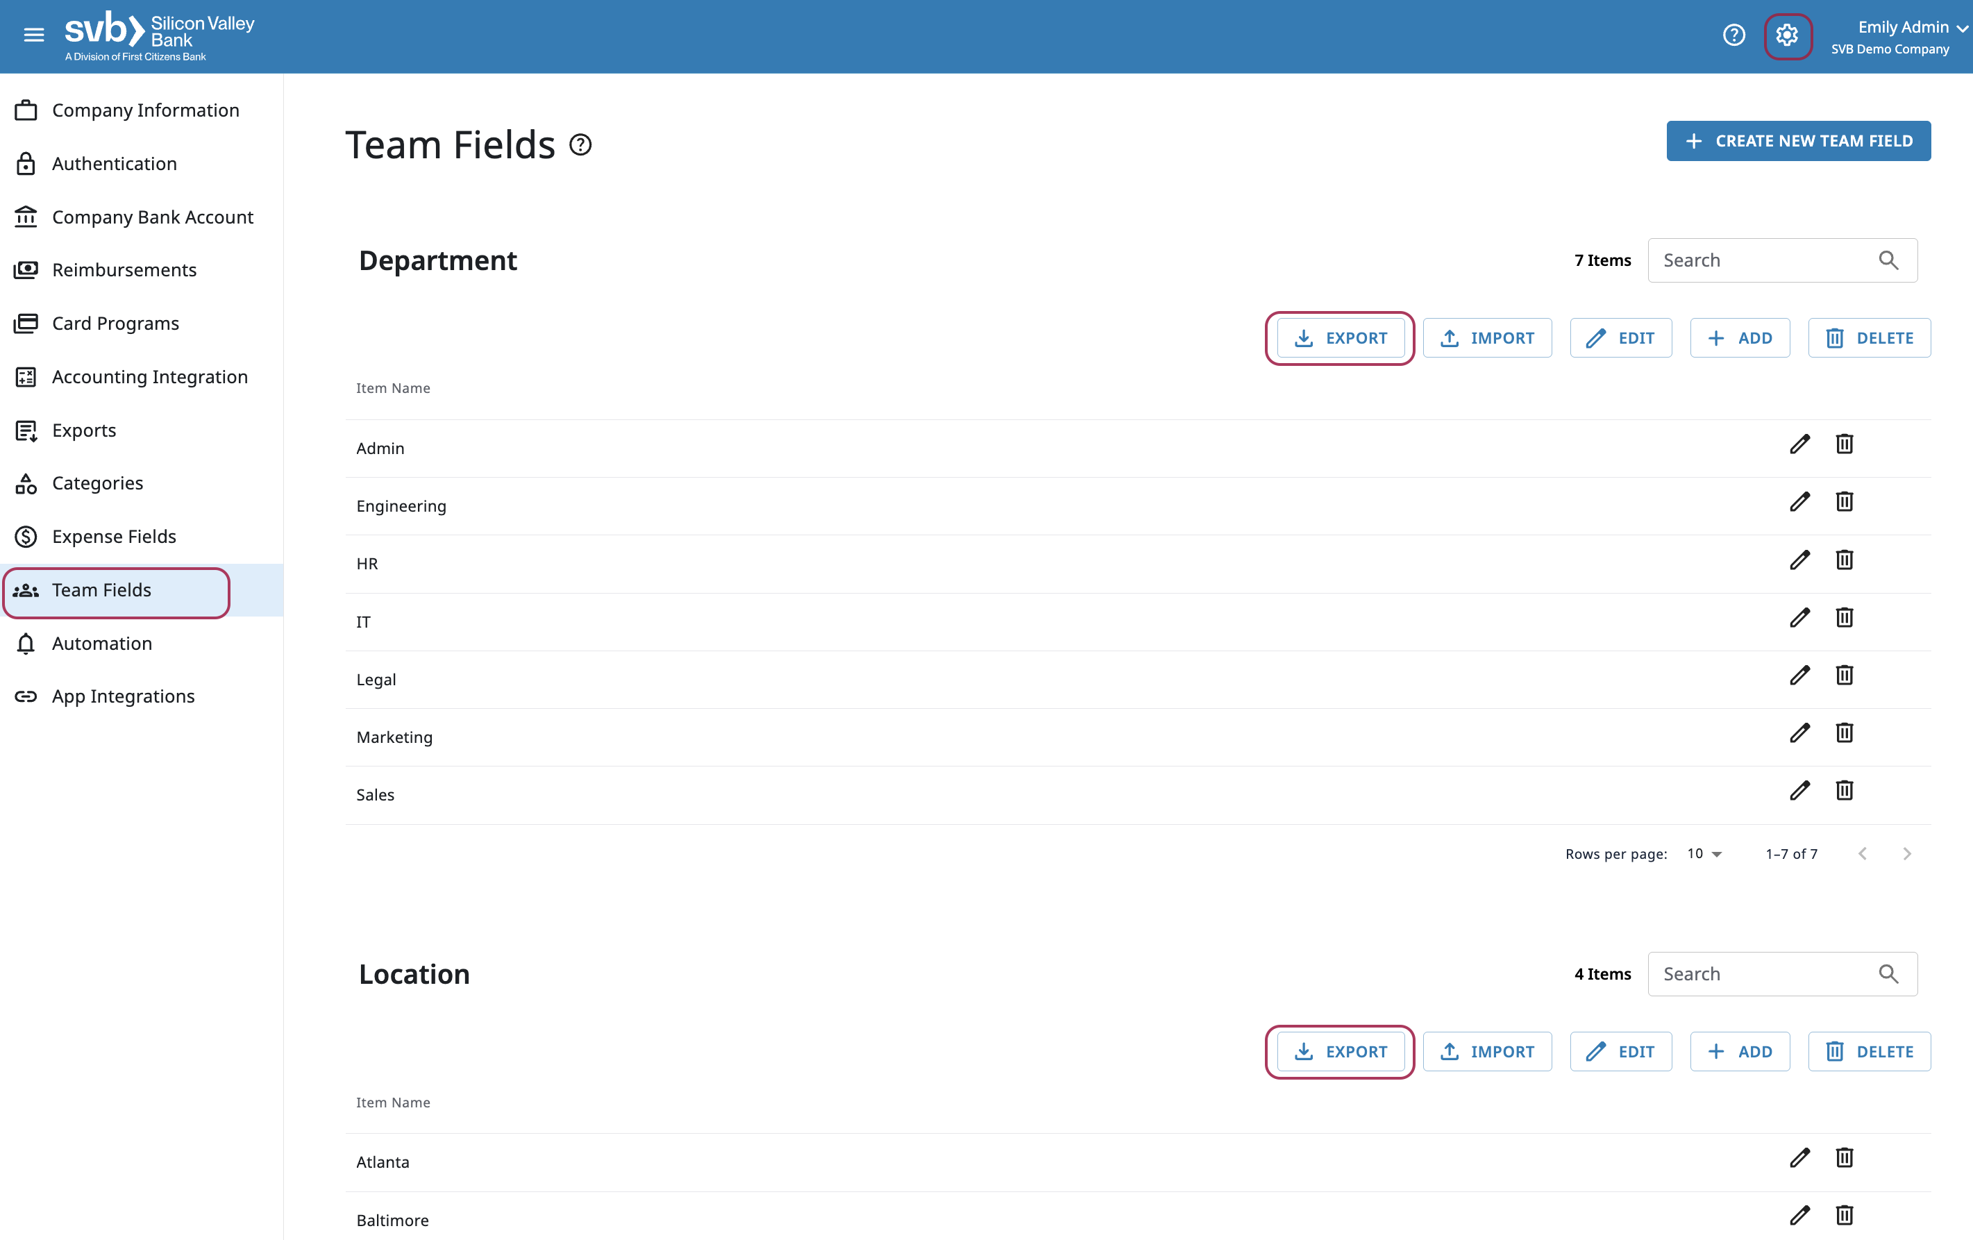Open the settings gear icon
Image resolution: width=1973 pixels, height=1240 pixels.
(1787, 35)
